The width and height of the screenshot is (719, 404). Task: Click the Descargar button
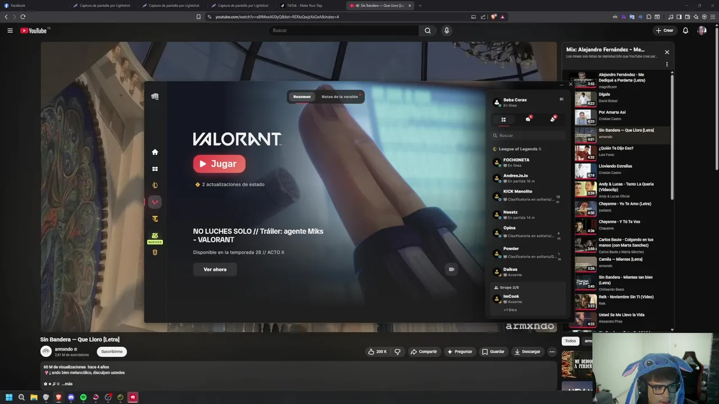point(527,352)
